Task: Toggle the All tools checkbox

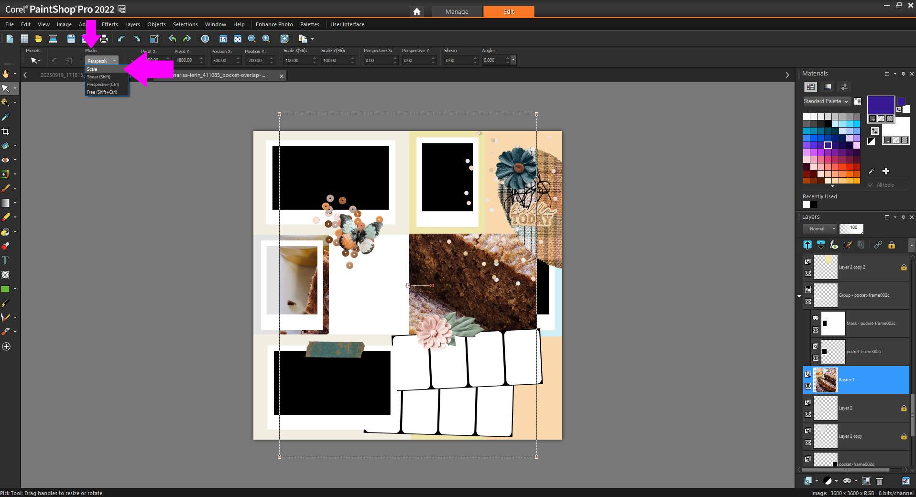Action: (x=871, y=185)
